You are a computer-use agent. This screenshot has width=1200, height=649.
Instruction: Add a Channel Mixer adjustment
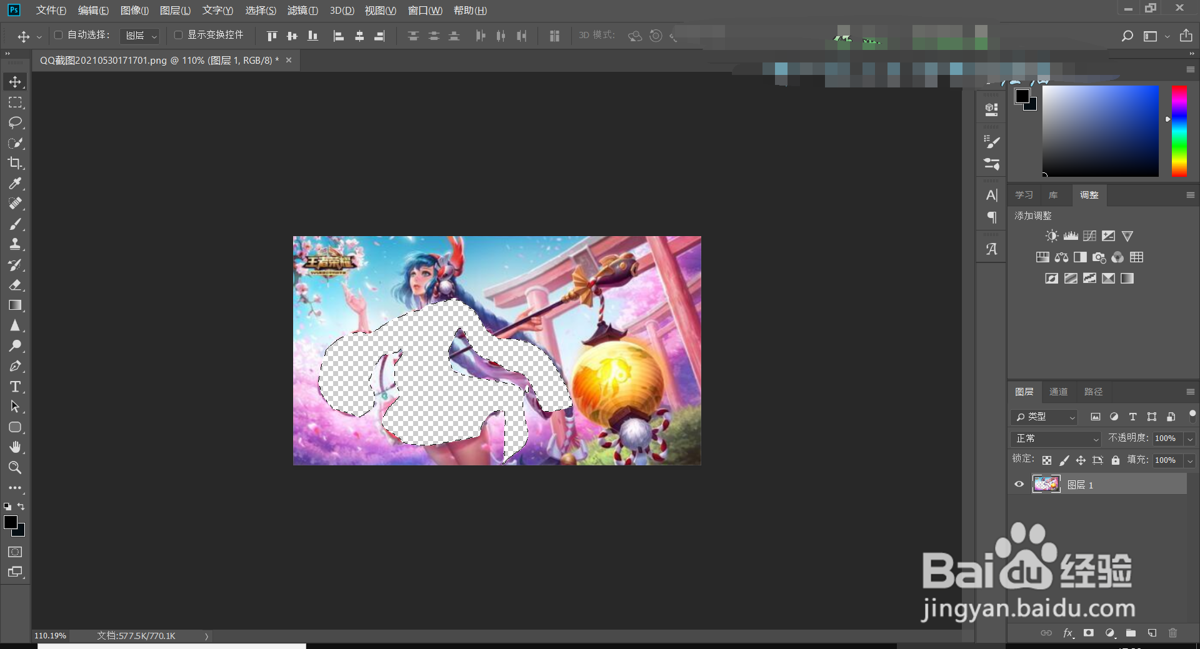1117,257
